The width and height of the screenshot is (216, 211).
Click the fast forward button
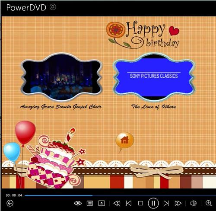click(178, 203)
